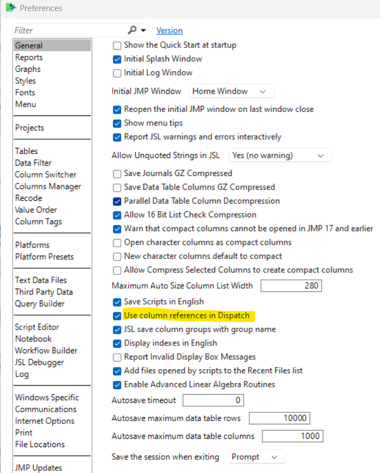Select Notebook category
This screenshot has height=473, width=380.
click(34, 339)
